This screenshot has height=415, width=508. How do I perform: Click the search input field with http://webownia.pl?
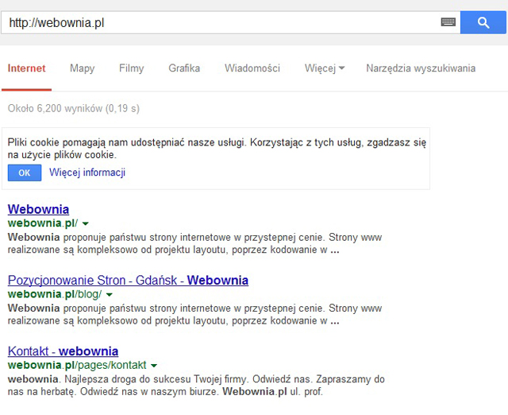click(222, 22)
